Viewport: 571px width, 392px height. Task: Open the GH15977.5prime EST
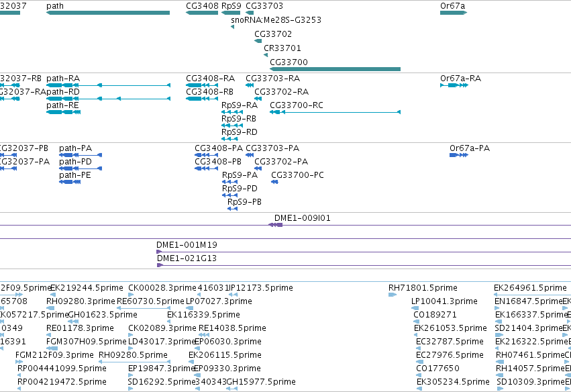[232, 389]
